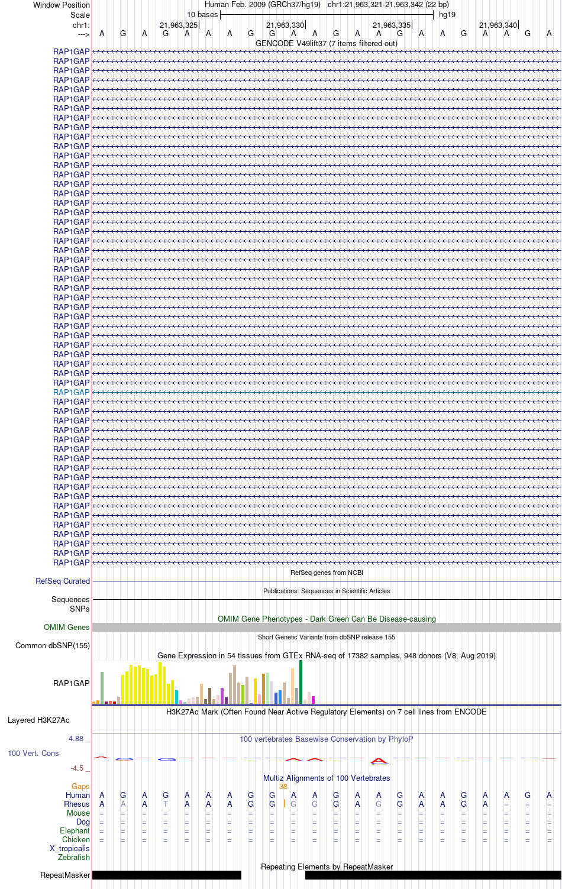
Task: Click the magenta bar at GTEx chart end
Action: tap(313, 700)
